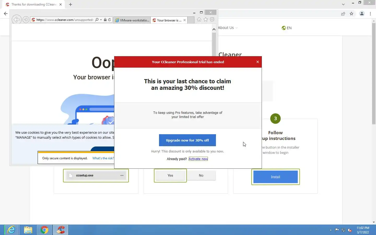Open the Chrome profile avatar icon

[x=362, y=14]
